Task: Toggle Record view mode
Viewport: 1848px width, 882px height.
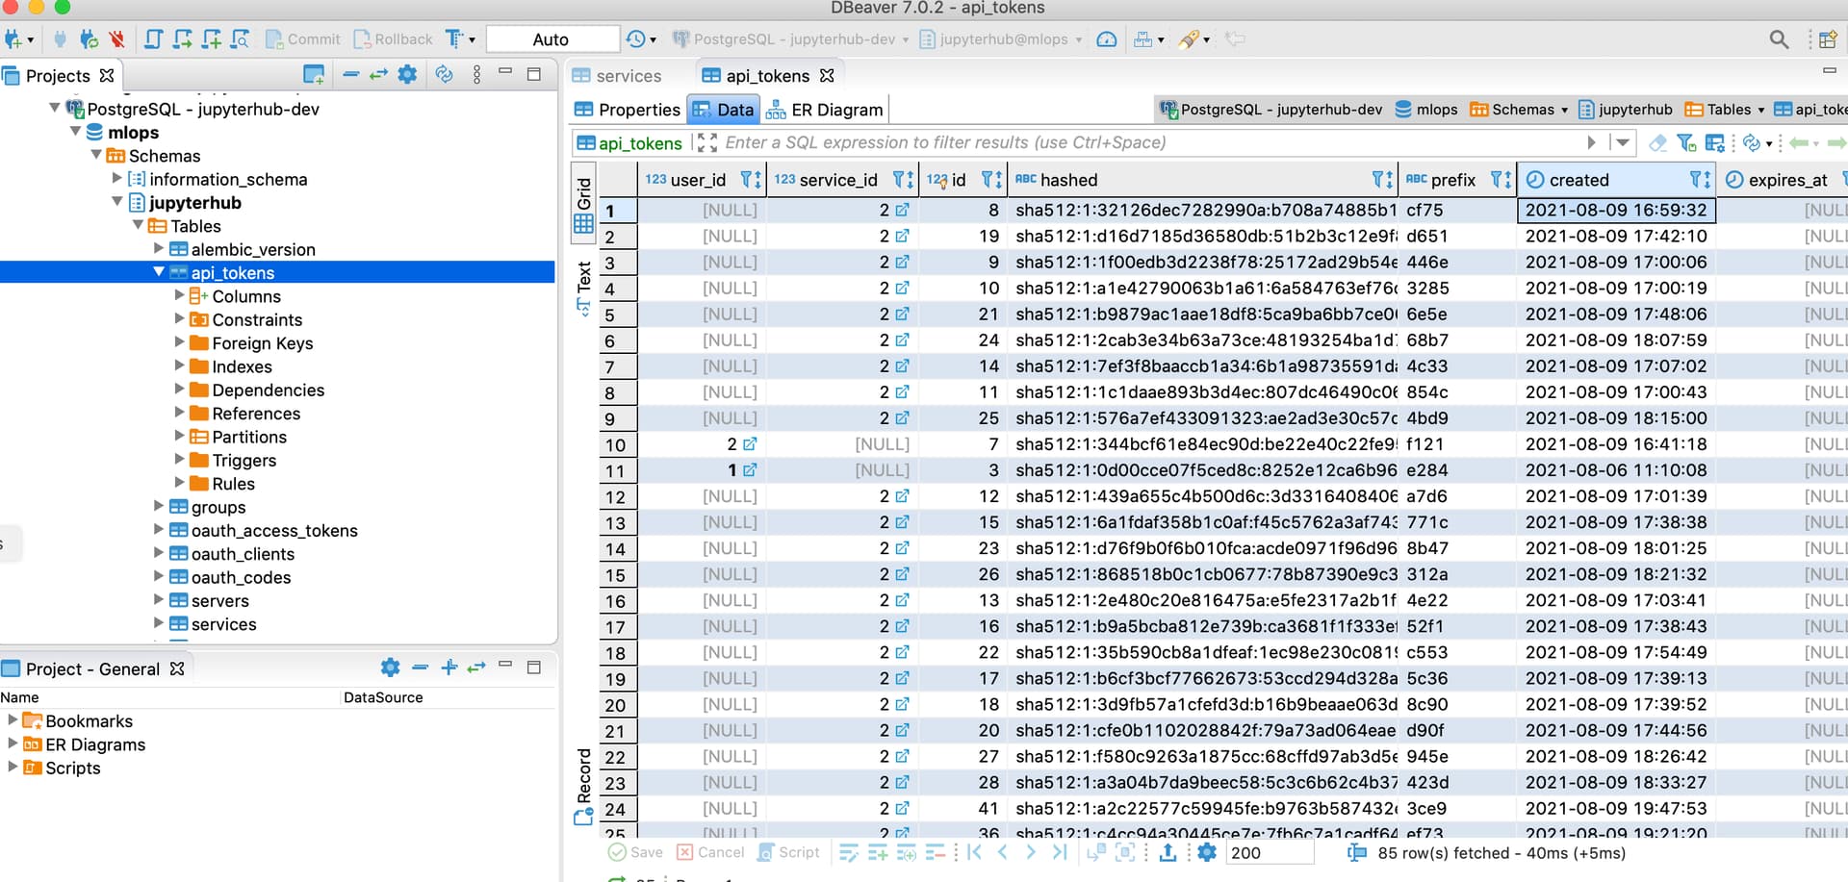Action: tap(583, 787)
